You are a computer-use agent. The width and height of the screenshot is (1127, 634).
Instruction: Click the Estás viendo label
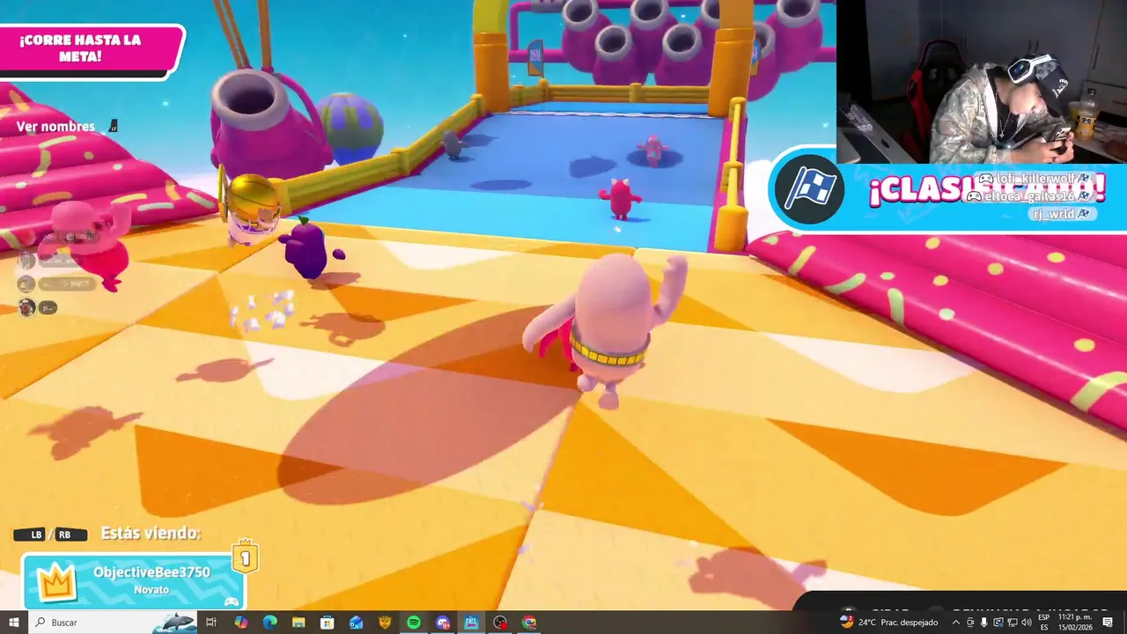(151, 533)
